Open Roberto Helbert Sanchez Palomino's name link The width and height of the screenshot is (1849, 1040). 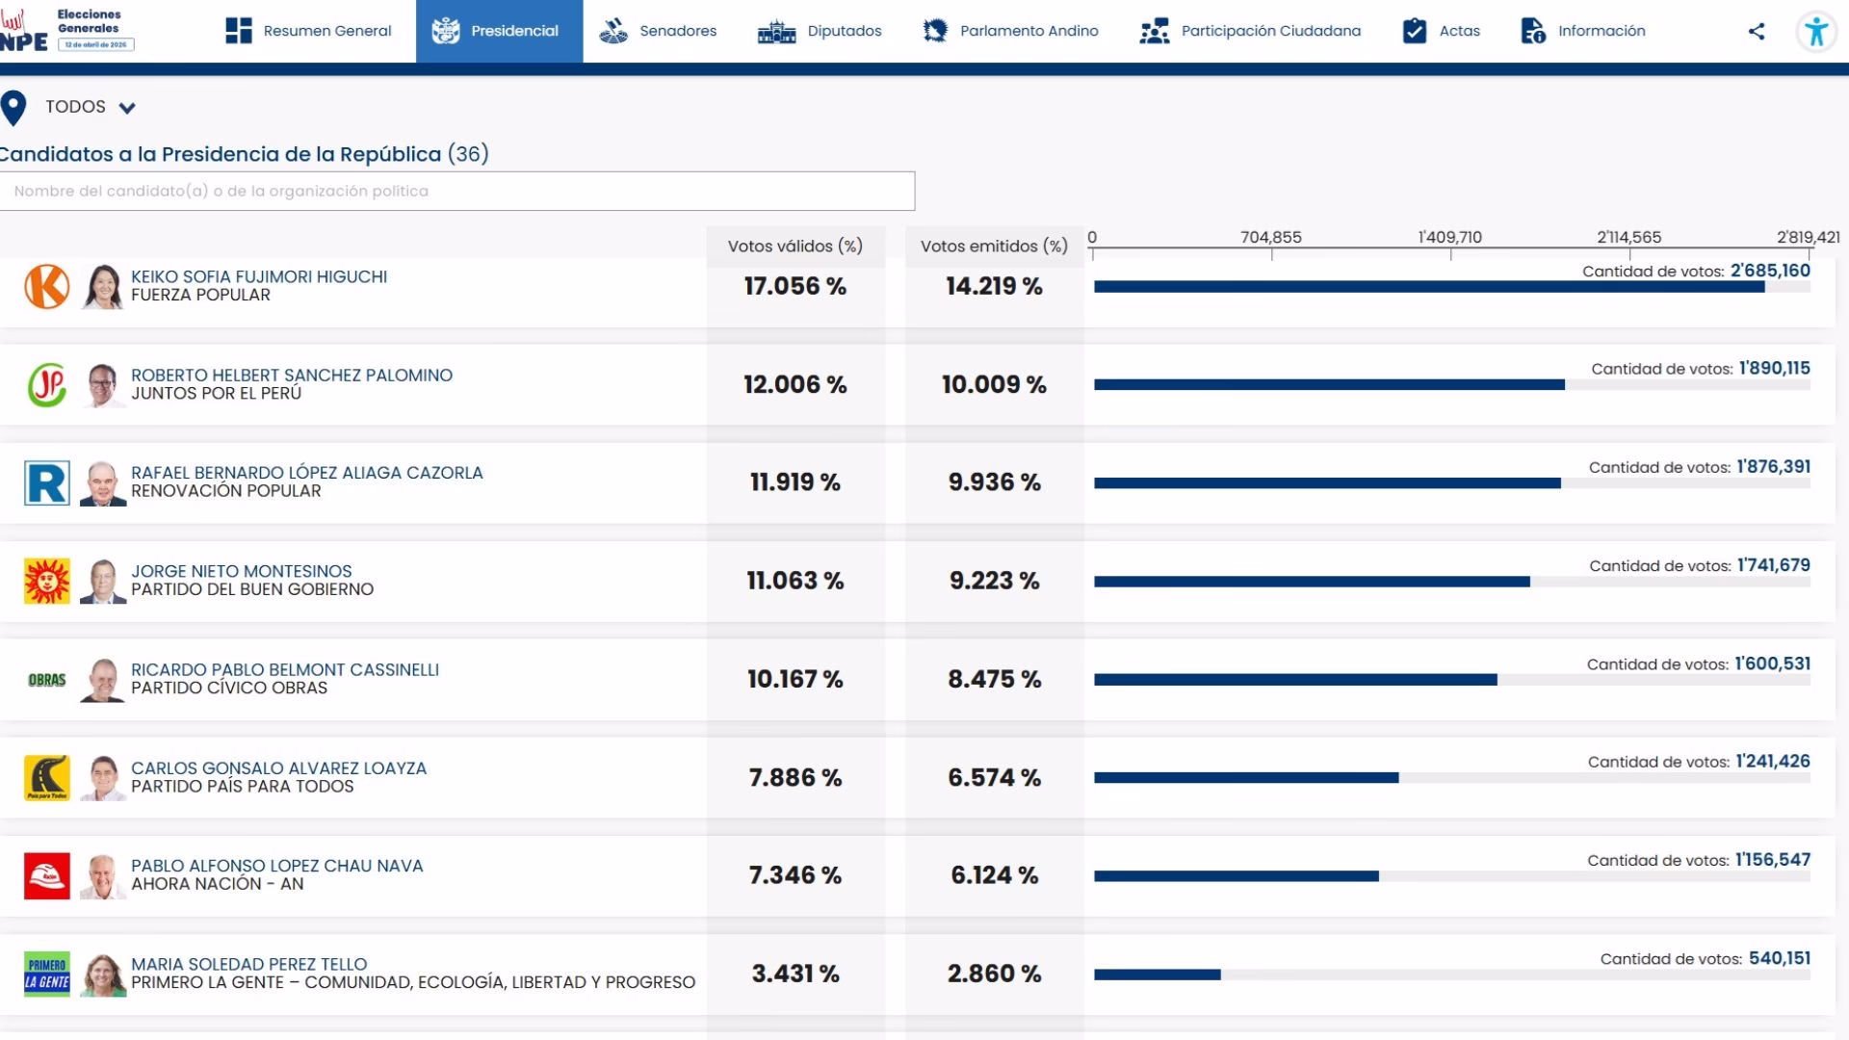292,375
